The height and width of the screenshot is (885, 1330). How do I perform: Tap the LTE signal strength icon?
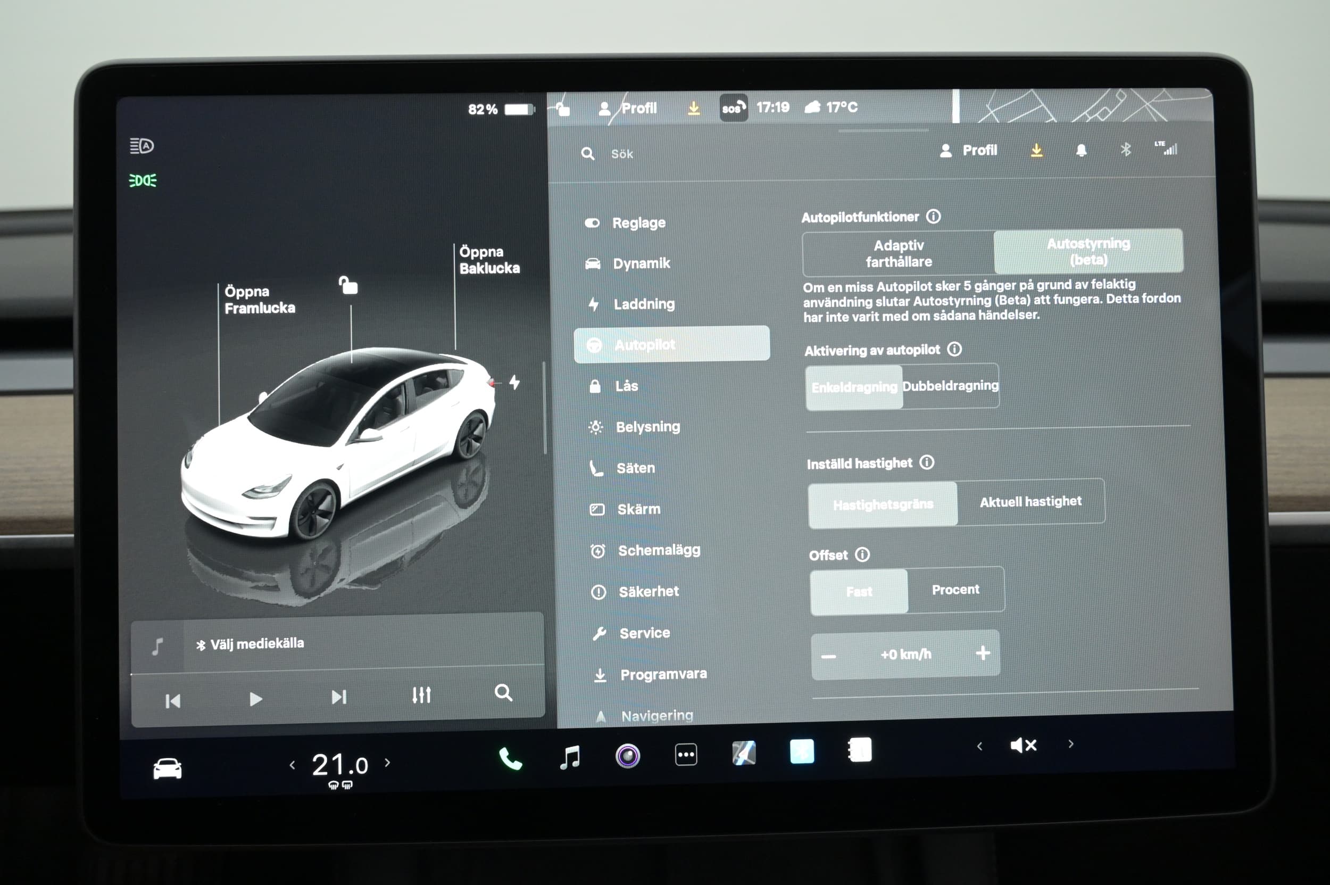[x=1166, y=148]
